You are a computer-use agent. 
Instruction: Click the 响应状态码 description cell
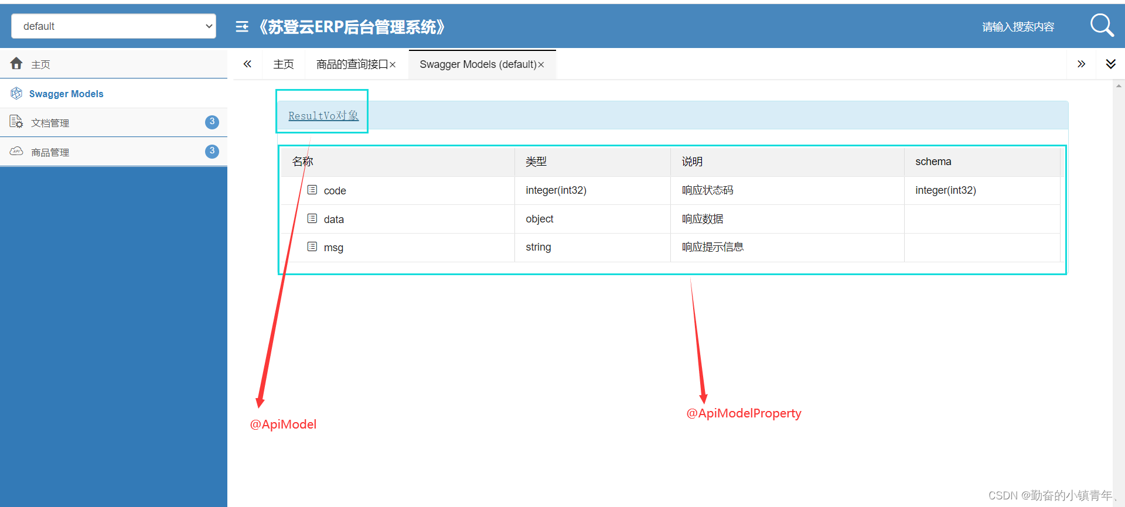708,190
